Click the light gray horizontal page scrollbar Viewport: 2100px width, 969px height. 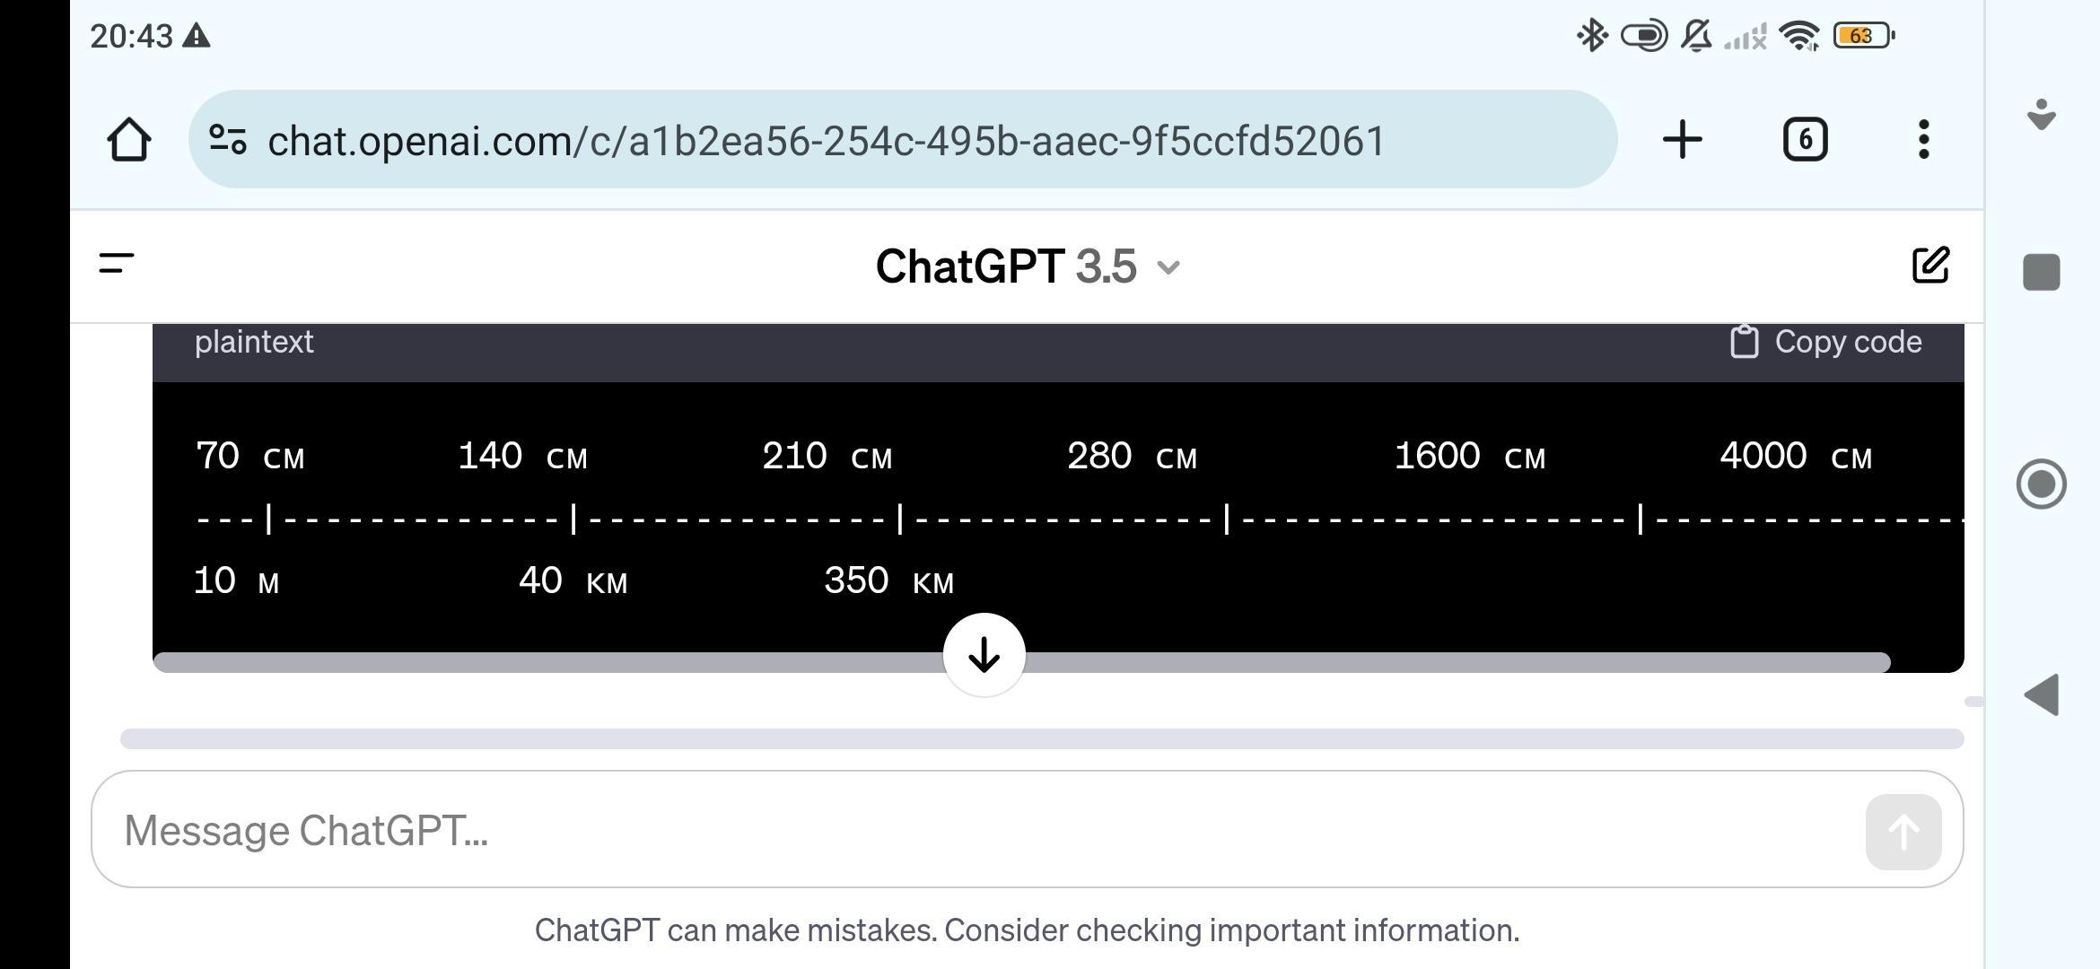tap(1042, 738)
